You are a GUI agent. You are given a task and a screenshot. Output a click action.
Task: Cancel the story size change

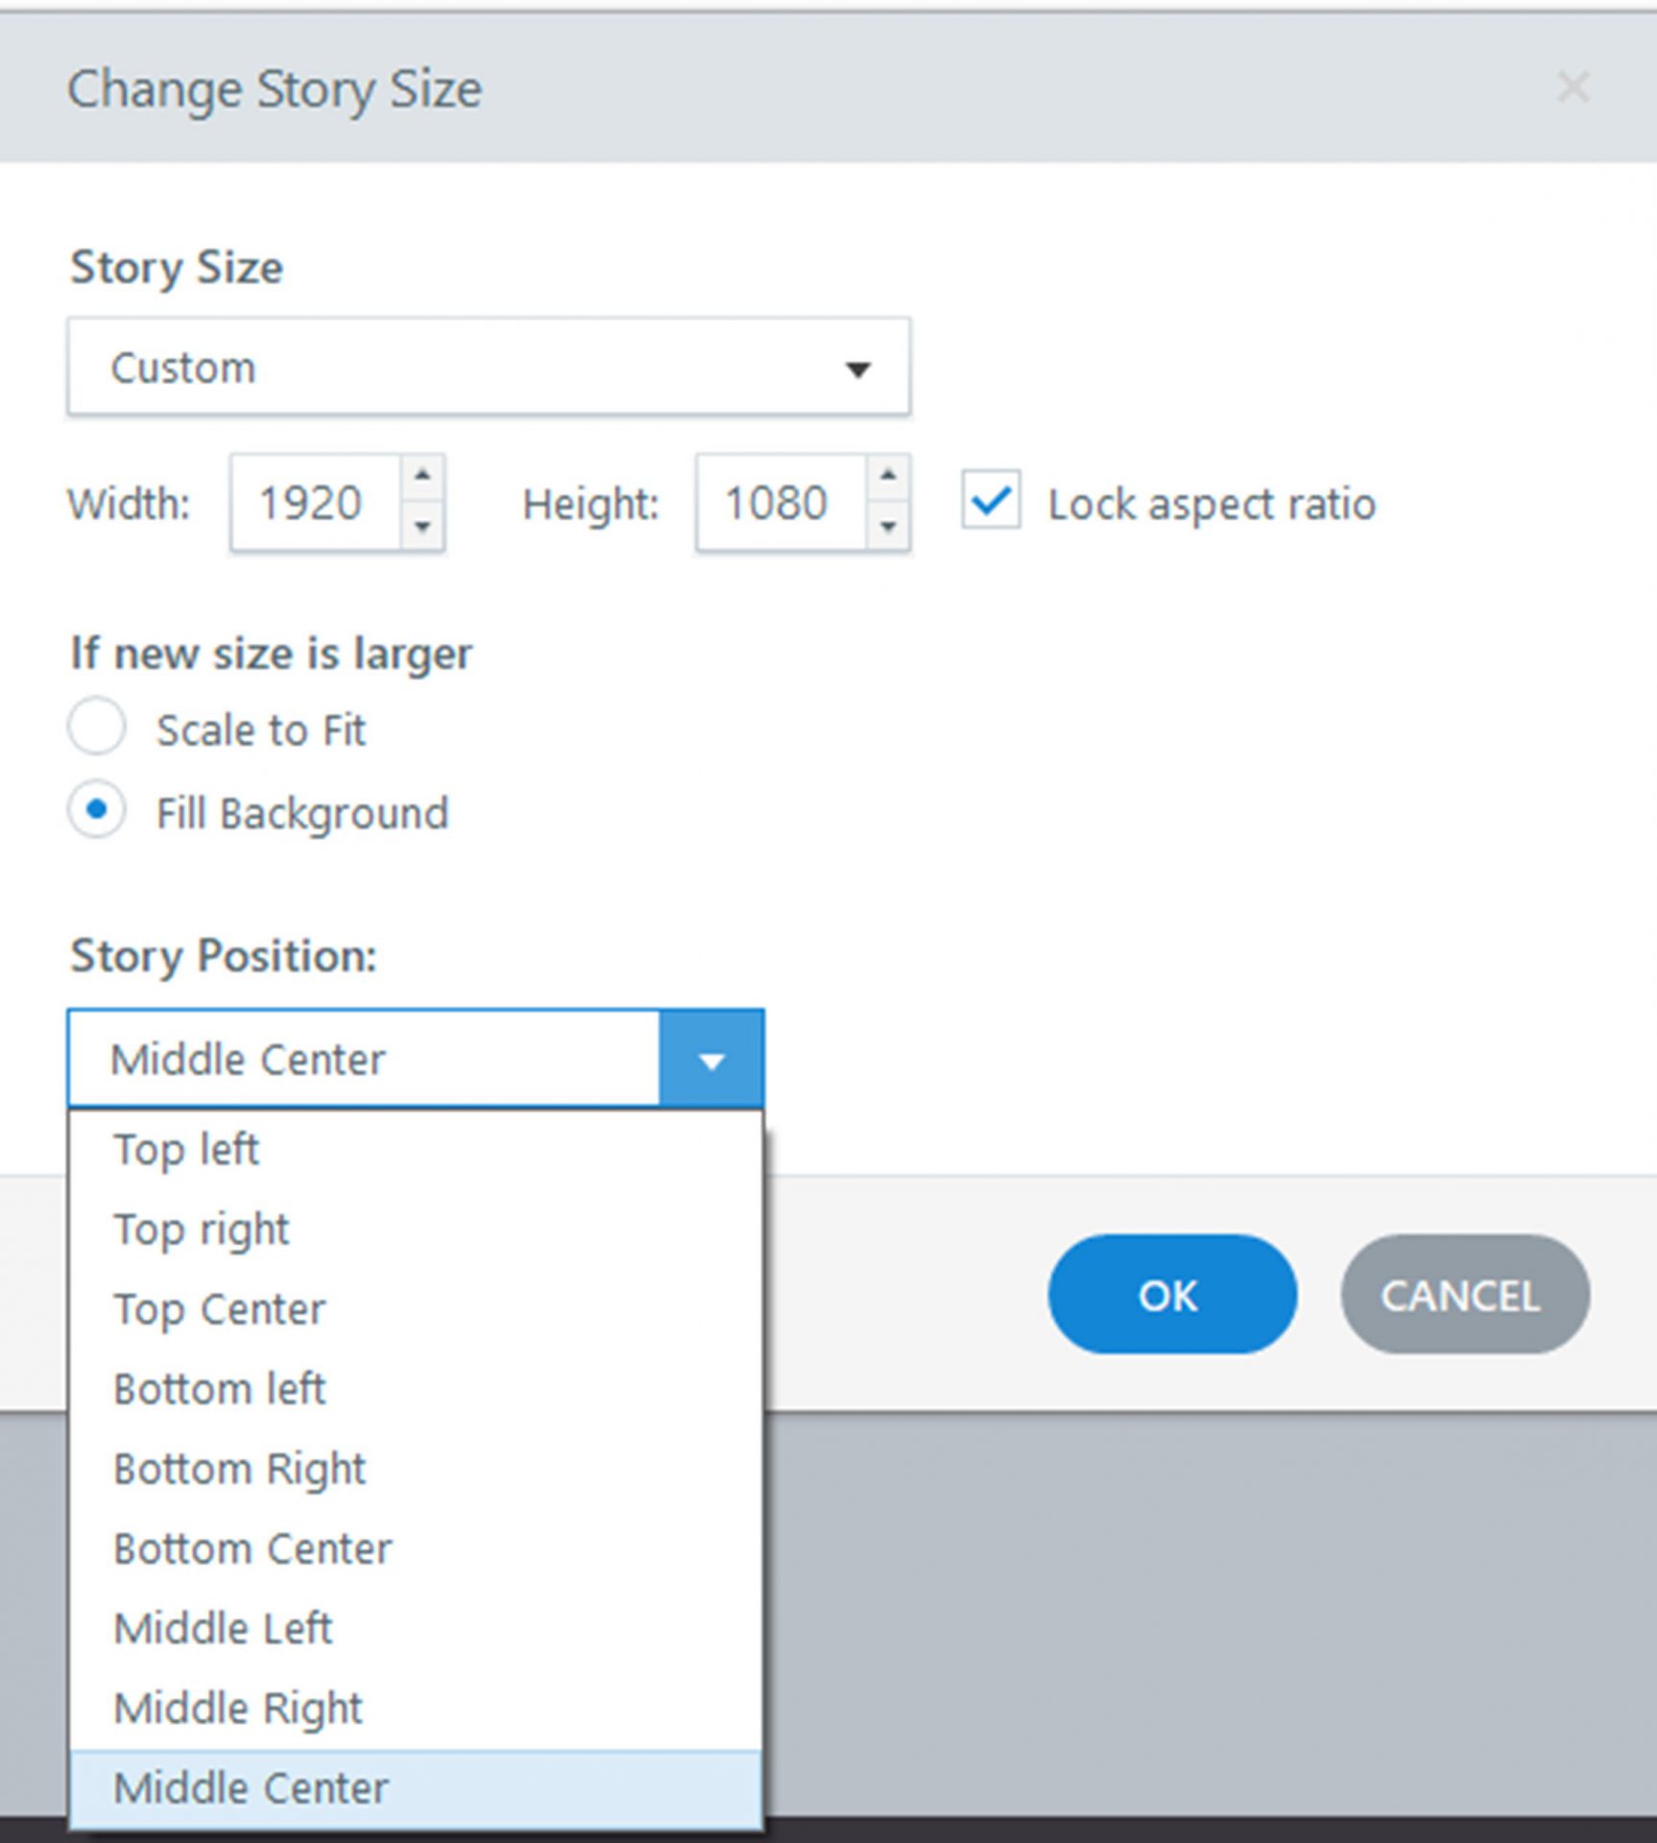(1464, 1295)
